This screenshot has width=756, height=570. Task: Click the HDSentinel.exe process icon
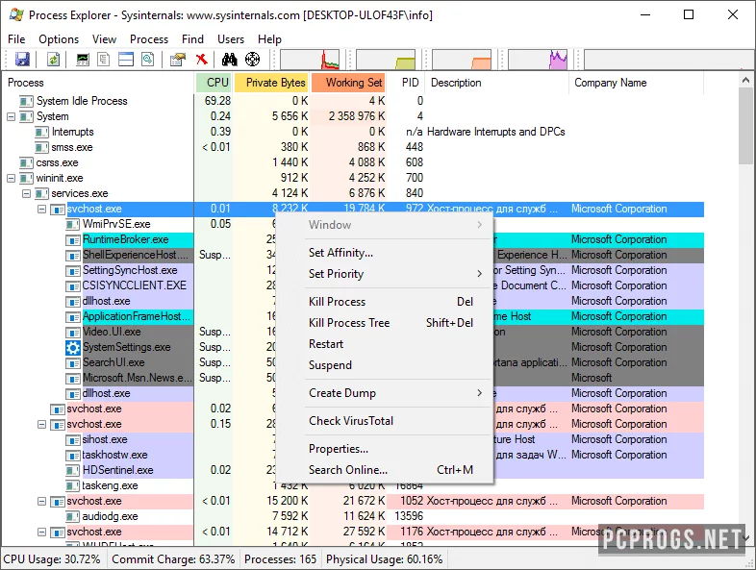[x=73, y=471]
